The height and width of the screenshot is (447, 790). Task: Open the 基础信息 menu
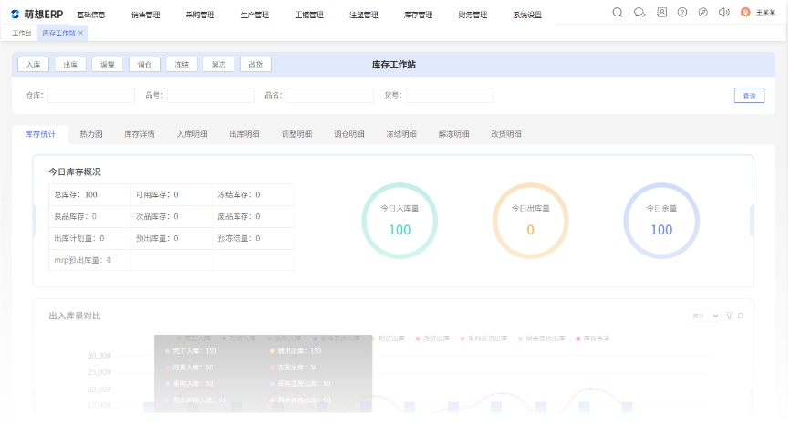pos(90,16)
